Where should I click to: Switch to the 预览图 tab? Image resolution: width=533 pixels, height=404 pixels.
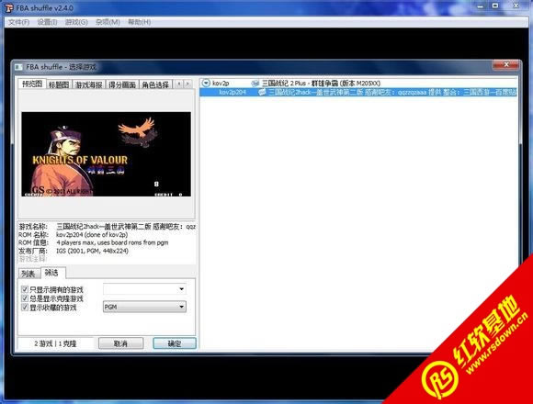coord(32,84)
